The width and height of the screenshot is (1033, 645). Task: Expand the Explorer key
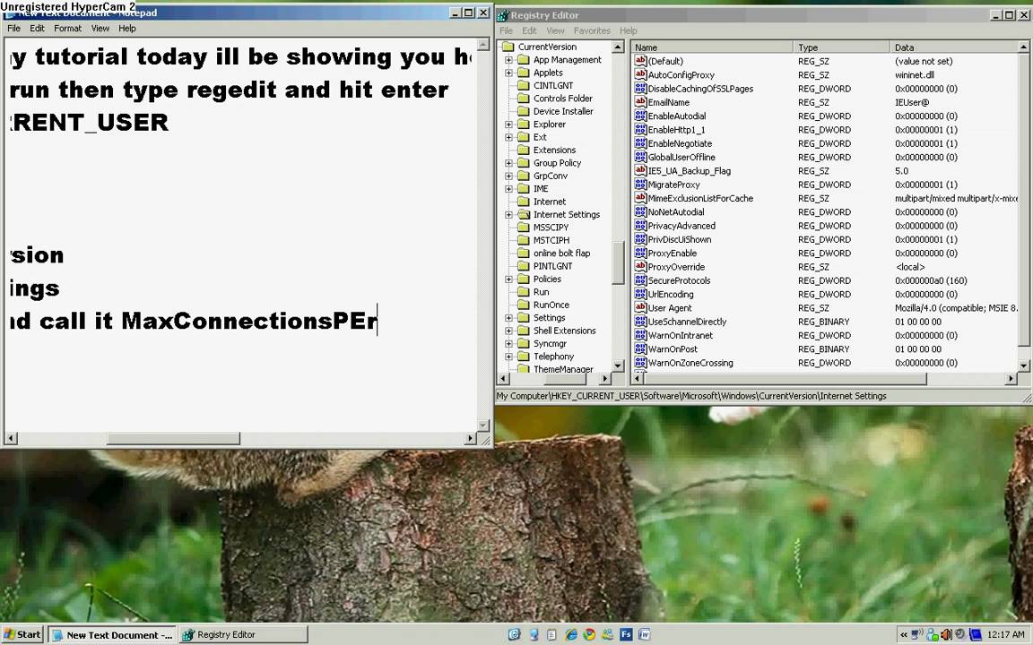[508, 125]
